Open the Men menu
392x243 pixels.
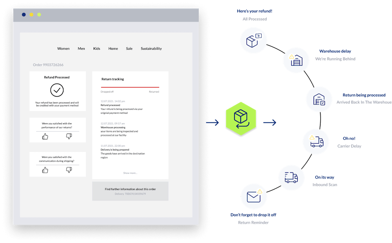[81, 49]
